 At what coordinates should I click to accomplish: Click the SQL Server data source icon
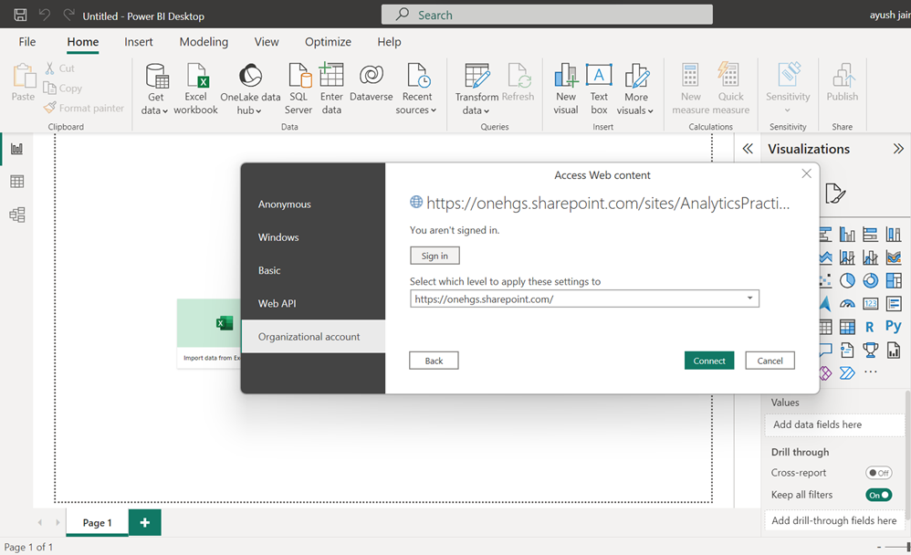point(299,76)
